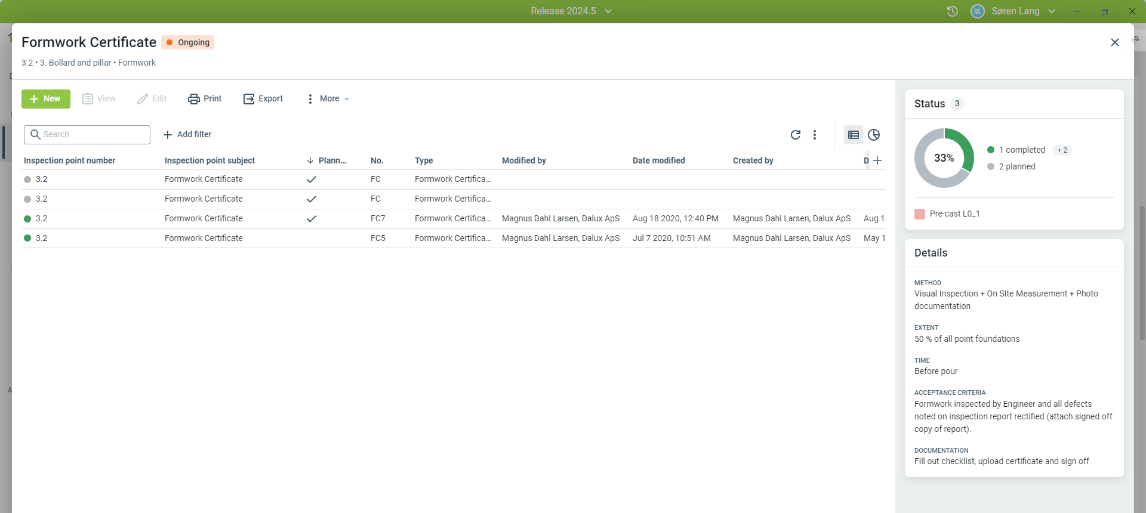This screenshot has height=513, width=1146.
Task: Print the formwork certificate list
Action: click(x=205, y=99)
